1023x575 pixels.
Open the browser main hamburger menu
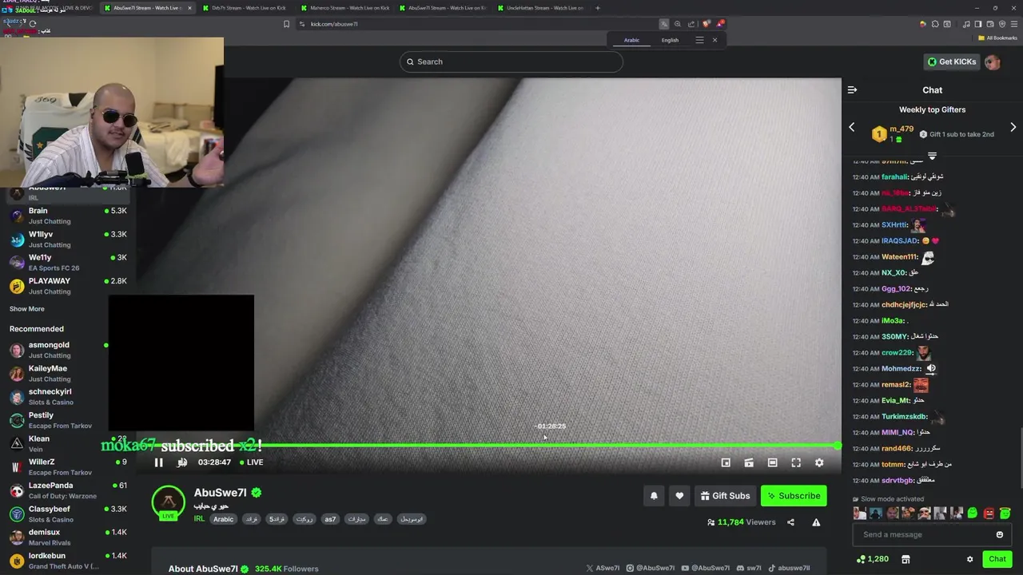point(1013,24)
